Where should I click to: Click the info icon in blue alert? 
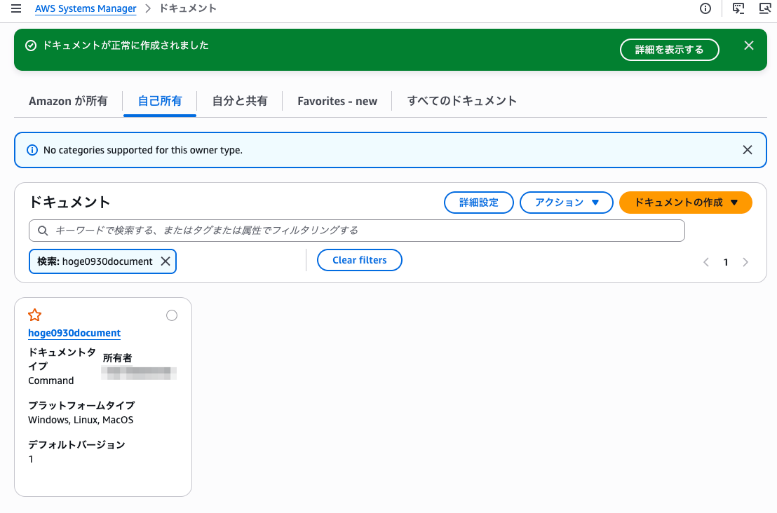(x=32, y=150)
